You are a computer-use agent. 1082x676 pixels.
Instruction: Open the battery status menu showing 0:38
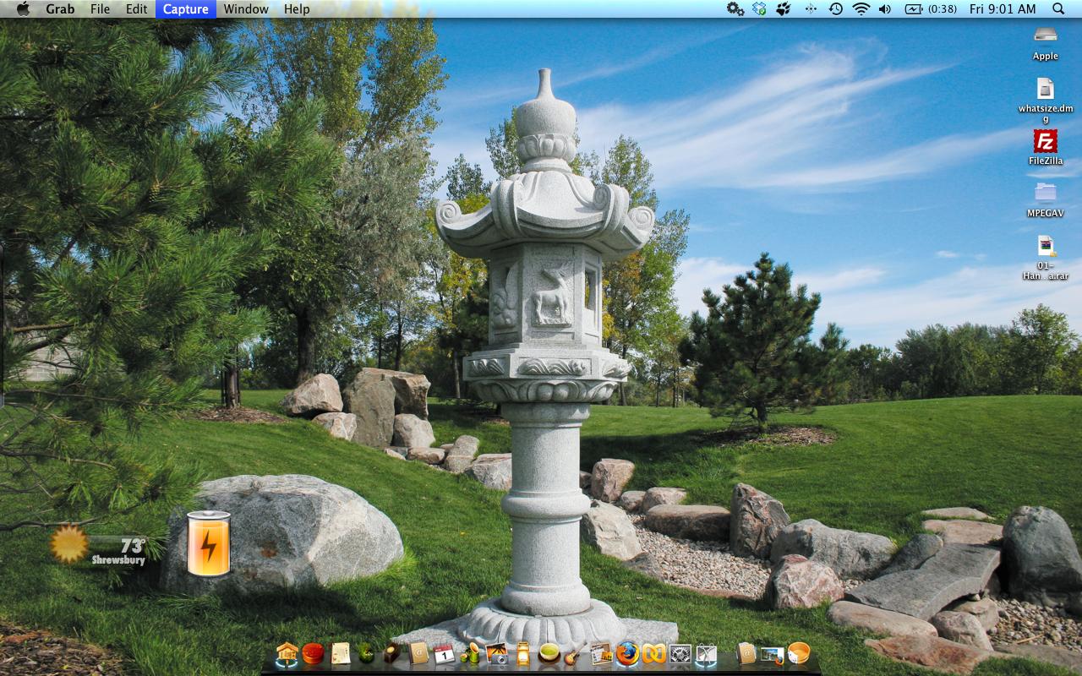coord(931,8)
